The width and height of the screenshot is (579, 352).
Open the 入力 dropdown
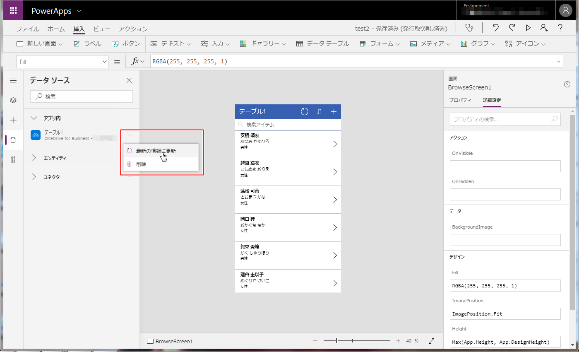(x=216, y=43)
